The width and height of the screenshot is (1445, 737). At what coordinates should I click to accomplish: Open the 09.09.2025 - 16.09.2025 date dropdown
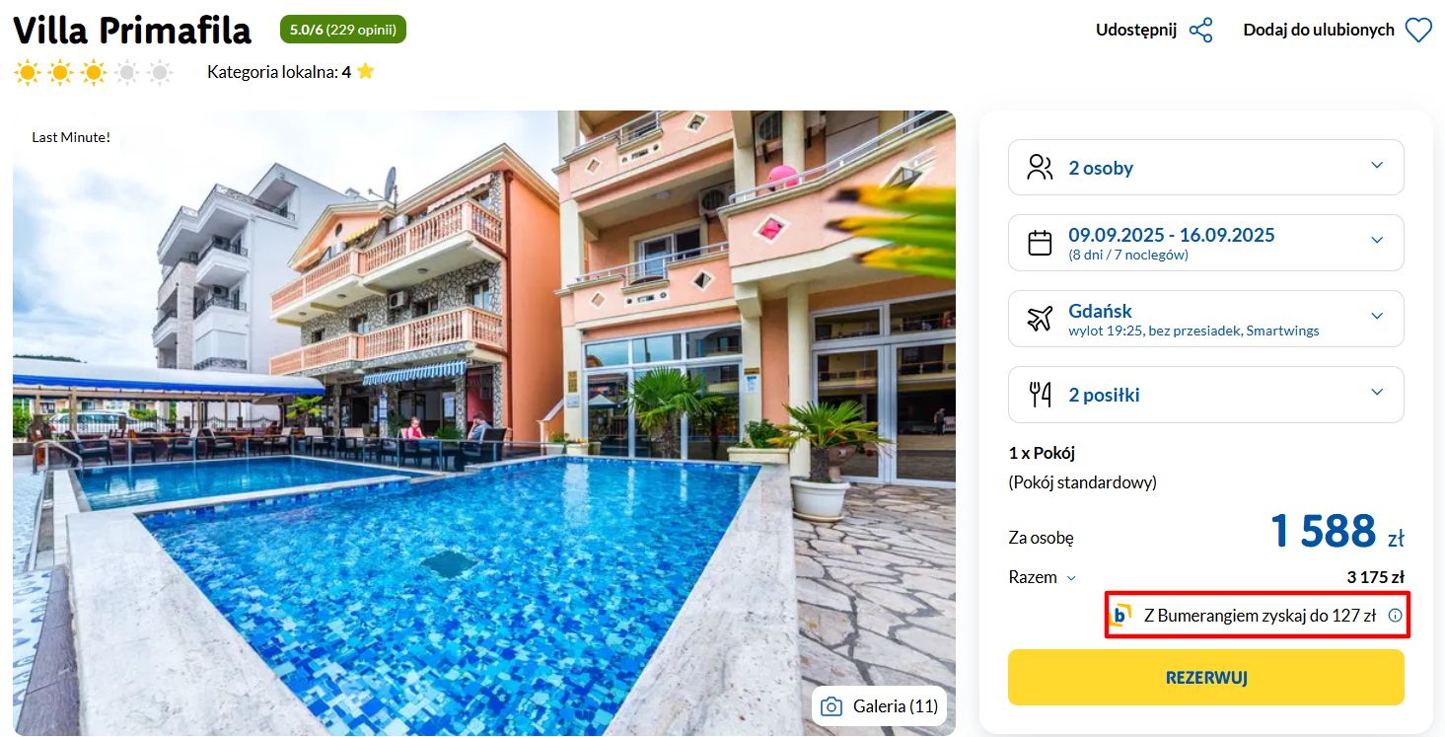(1205, 243)
